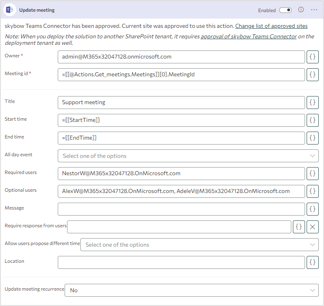Click the Required users input field

pos(181,174)
